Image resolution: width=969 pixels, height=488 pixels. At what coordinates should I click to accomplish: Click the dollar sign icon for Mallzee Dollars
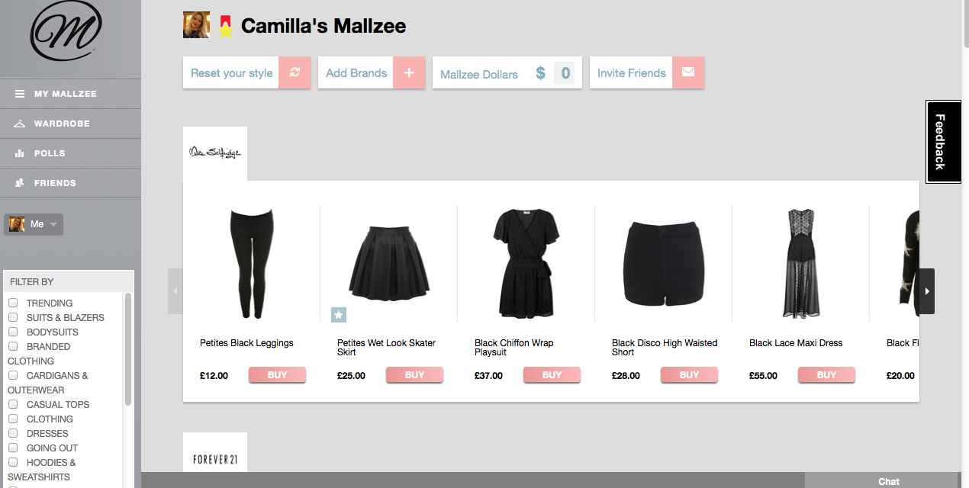pos(540,73)
